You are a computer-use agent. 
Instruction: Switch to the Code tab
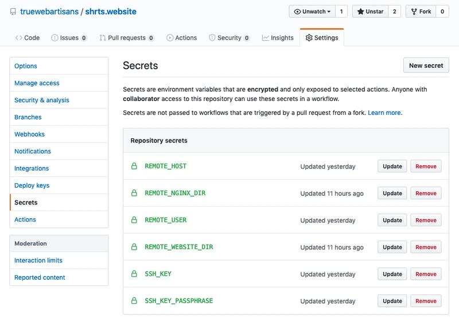[27, 38]
